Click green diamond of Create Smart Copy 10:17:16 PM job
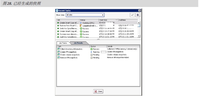The height and width of the screenshot is (98, 199). tap(58, 31)
